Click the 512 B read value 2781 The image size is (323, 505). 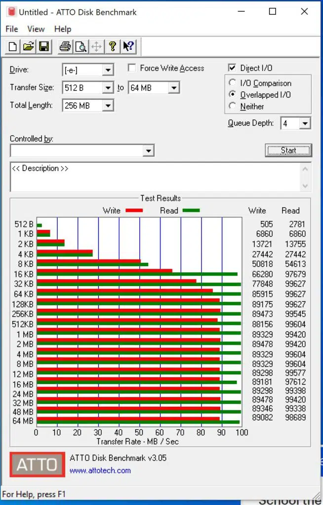[x=297, y=224]
